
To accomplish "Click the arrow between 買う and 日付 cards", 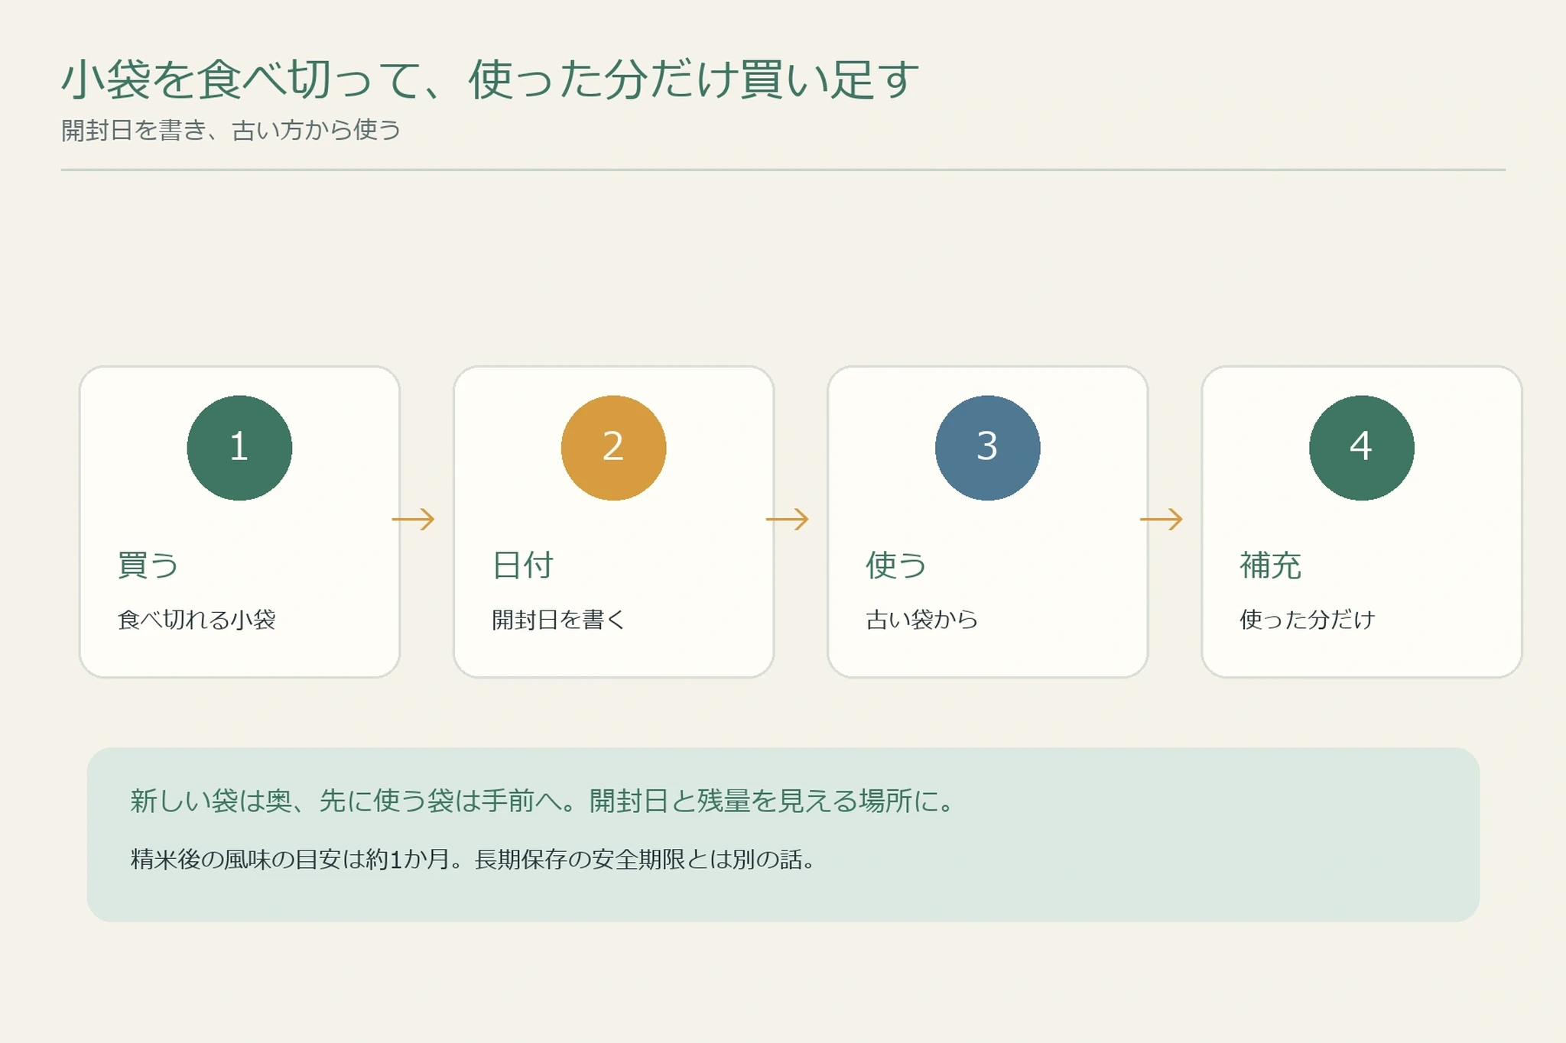I will [x=413, y=520].
